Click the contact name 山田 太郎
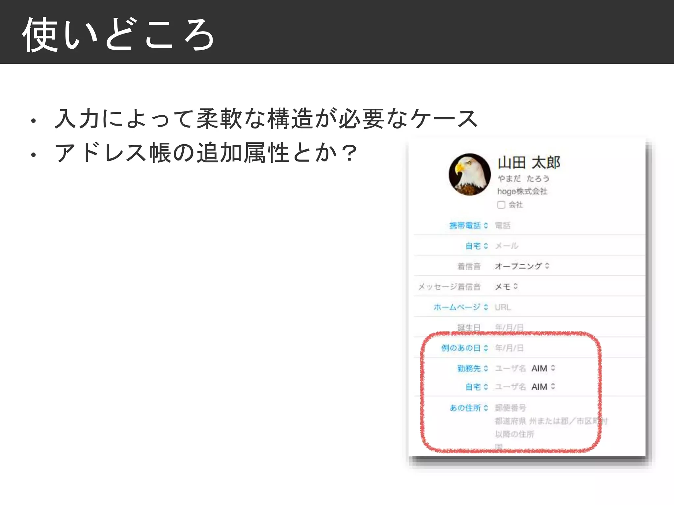674x505 pixels. click(x=529, y=163)
